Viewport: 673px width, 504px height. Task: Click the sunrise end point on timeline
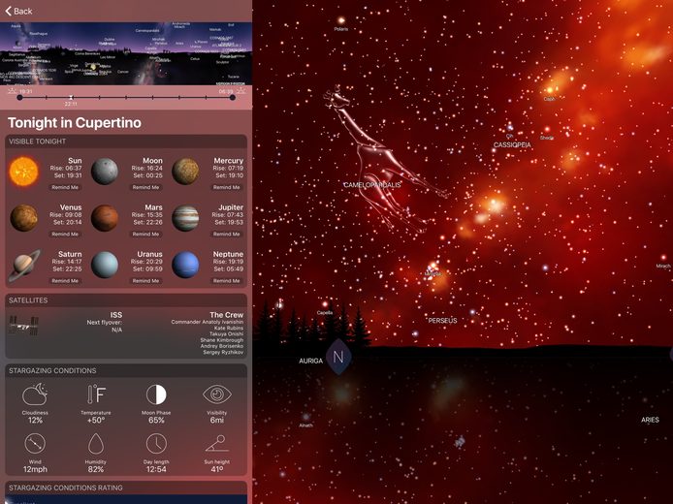pyautogui.click(x=232, y=98)
